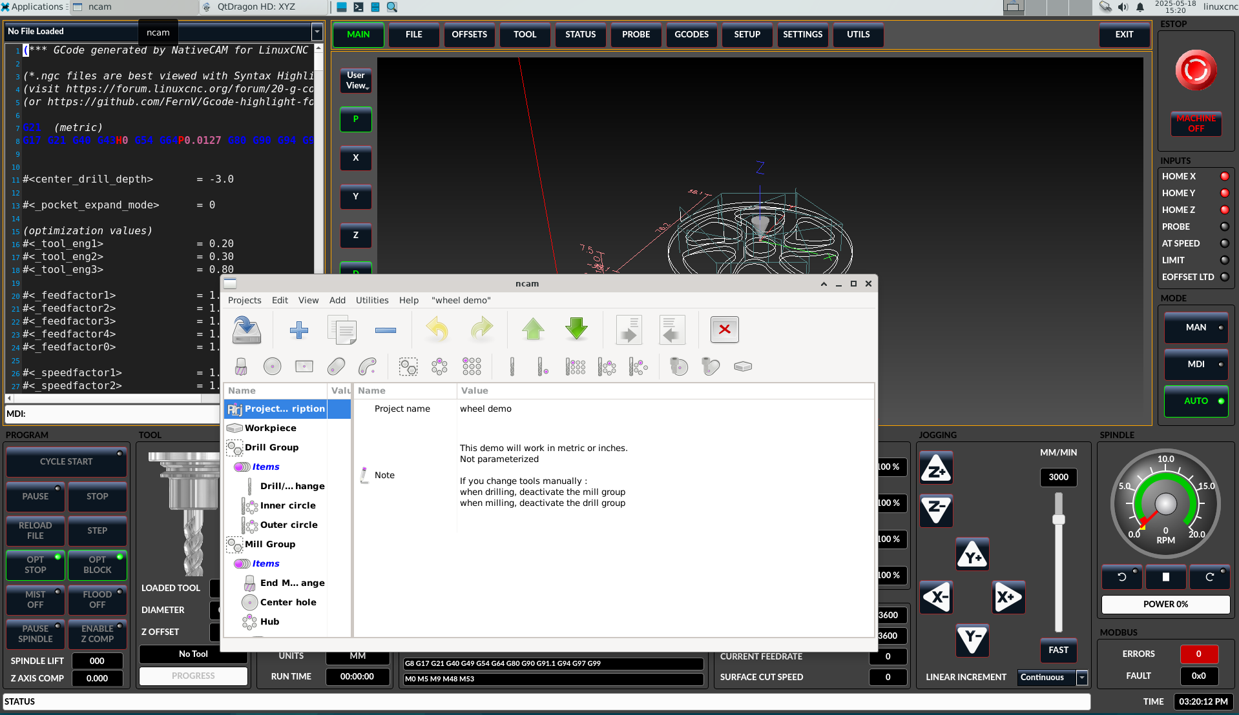The width and height of the screenshot is (1239, 715).
Task: Switch to MDI mode
Action: coord(1196,365)
